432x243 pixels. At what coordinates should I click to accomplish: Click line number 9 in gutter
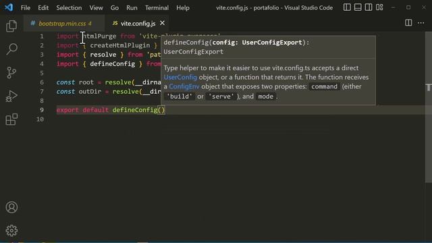(x=42, y=110)
